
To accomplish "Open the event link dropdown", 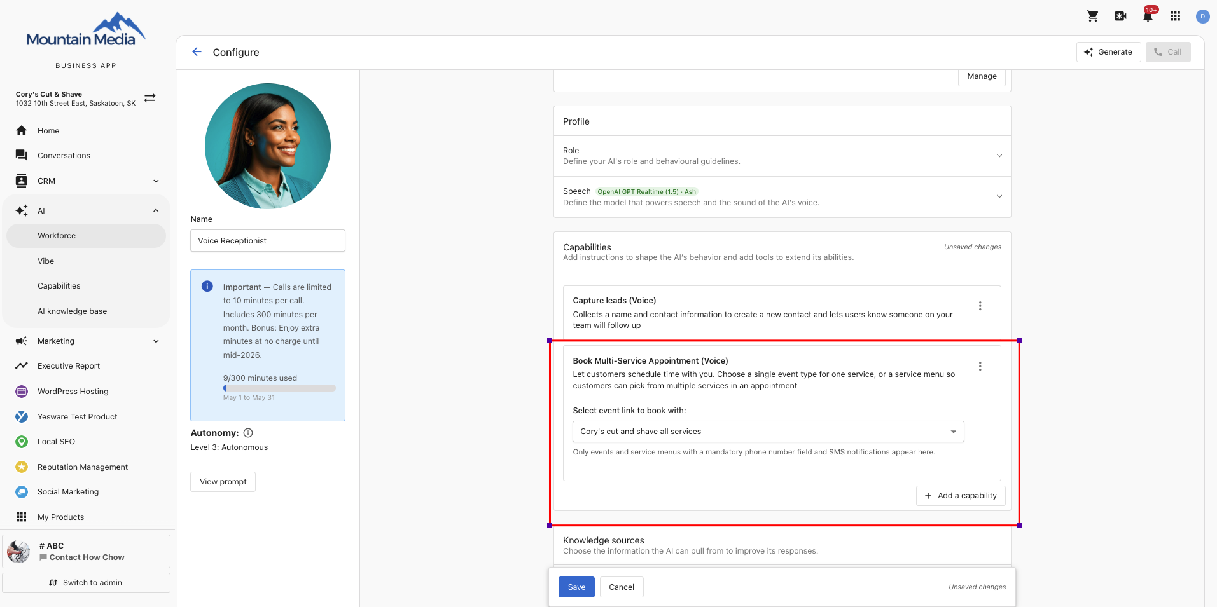I will pyautogui.click(x=768, y=432).
